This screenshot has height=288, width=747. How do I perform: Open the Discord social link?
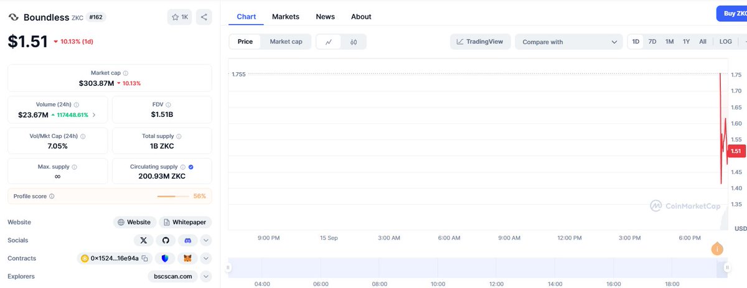pos(188,240)
